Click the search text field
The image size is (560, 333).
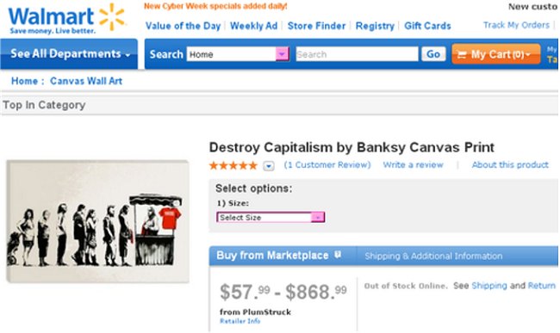click(357, 54)
